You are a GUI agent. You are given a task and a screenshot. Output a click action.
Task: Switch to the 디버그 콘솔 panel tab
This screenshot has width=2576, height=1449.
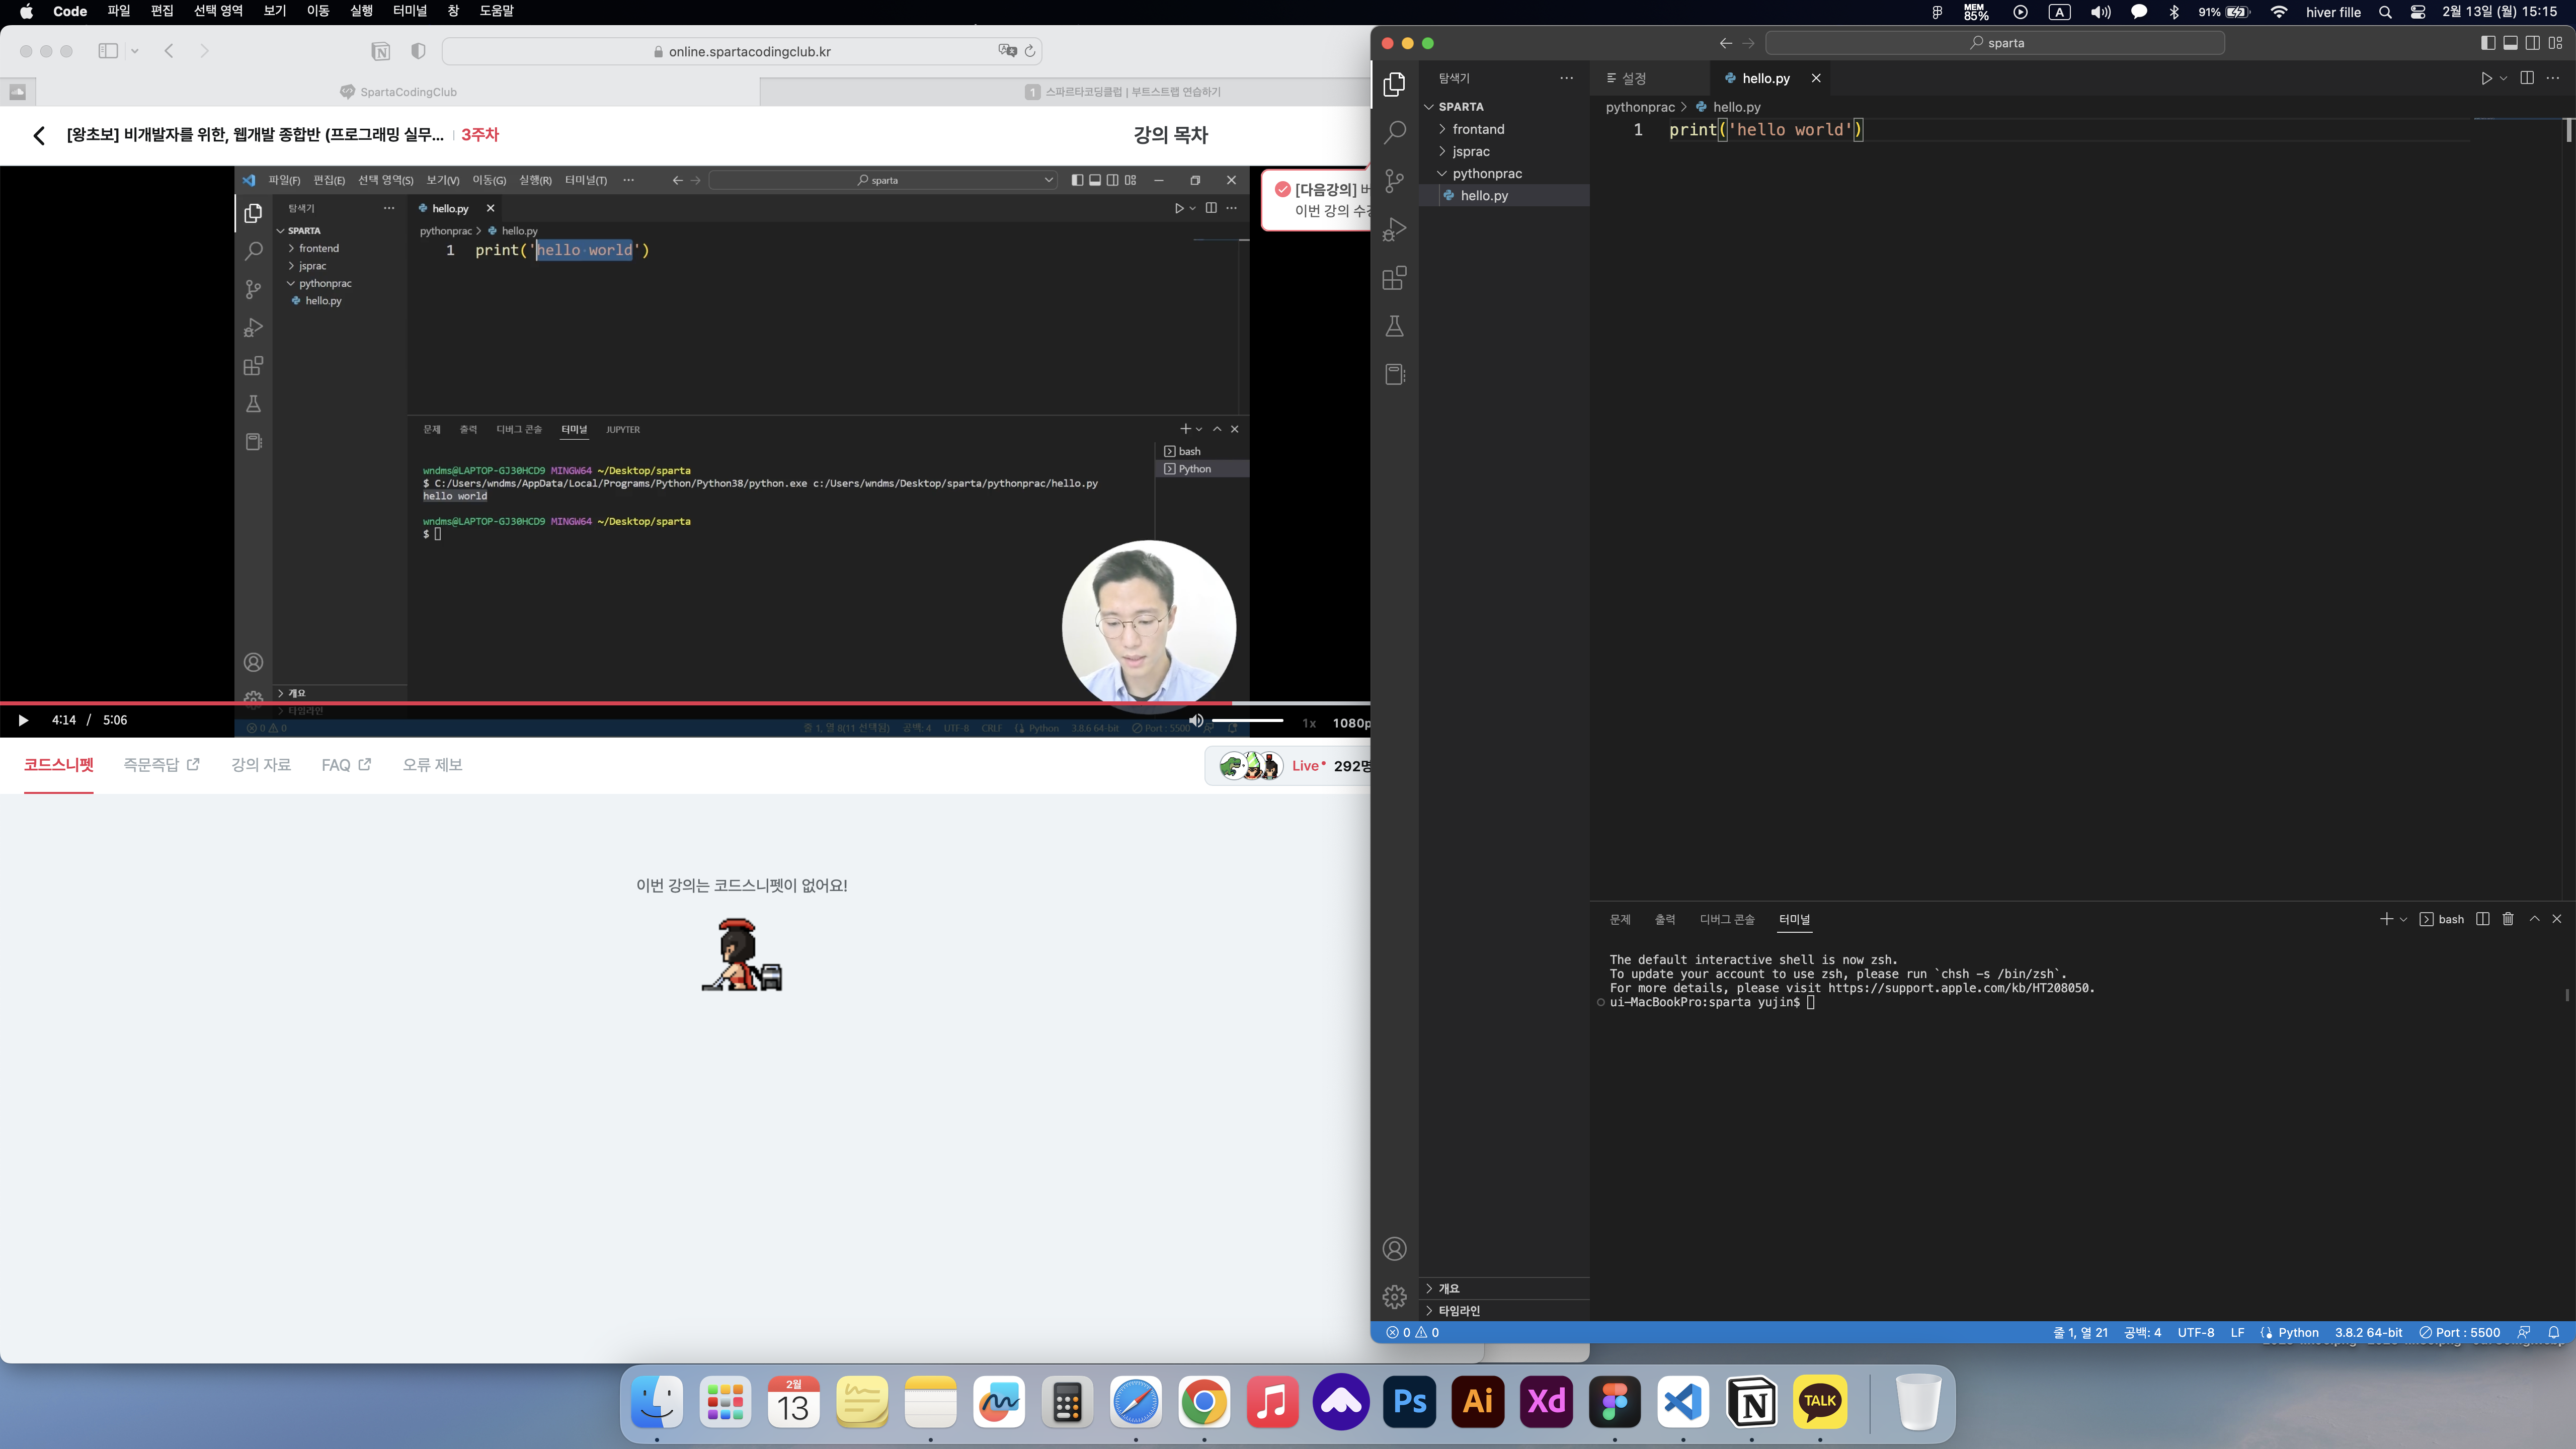pyautogui.click(x=1727, y=919)
